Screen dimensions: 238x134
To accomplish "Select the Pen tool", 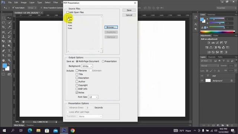I will (3, 51).
